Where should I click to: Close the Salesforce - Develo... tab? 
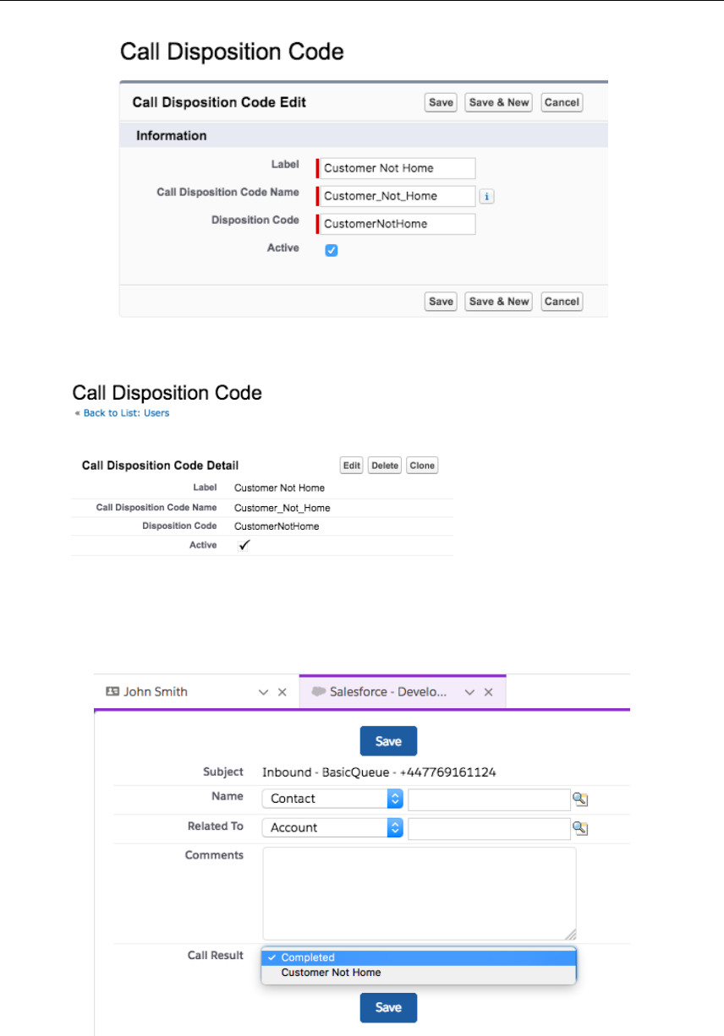[x=489, y=691]
